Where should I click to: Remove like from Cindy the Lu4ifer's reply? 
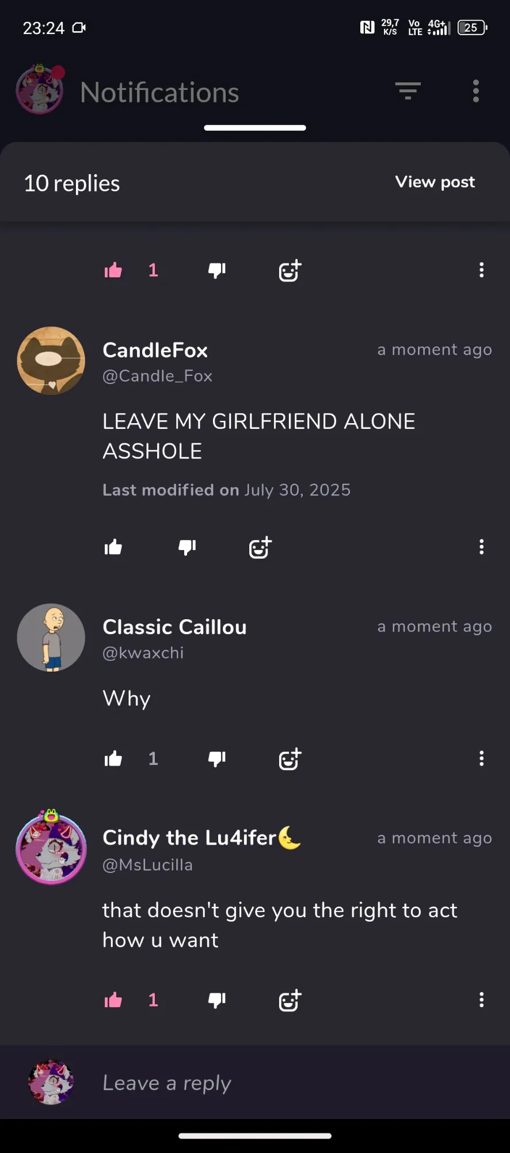point(113,1000)
